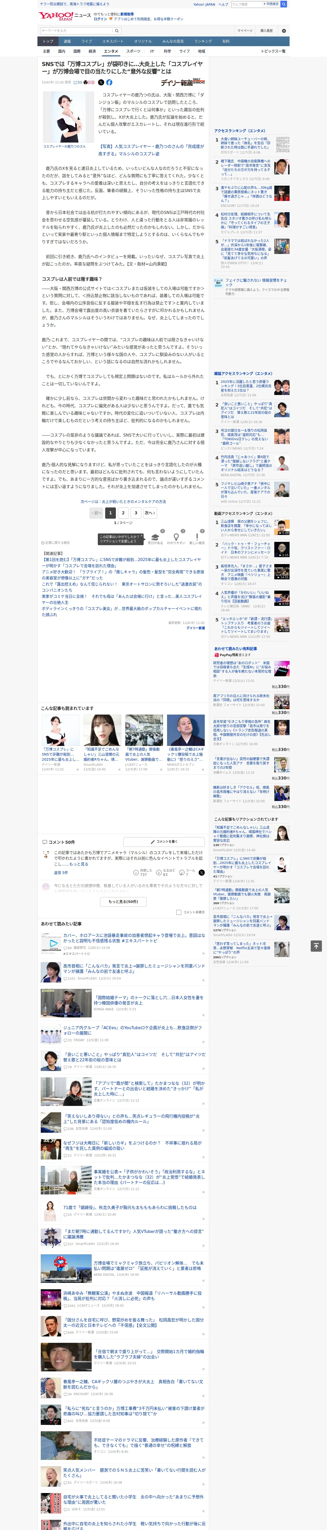
Task: Click 記事に関する報告 report icon link
Action: pyautogui.click(x=56, y=543)
